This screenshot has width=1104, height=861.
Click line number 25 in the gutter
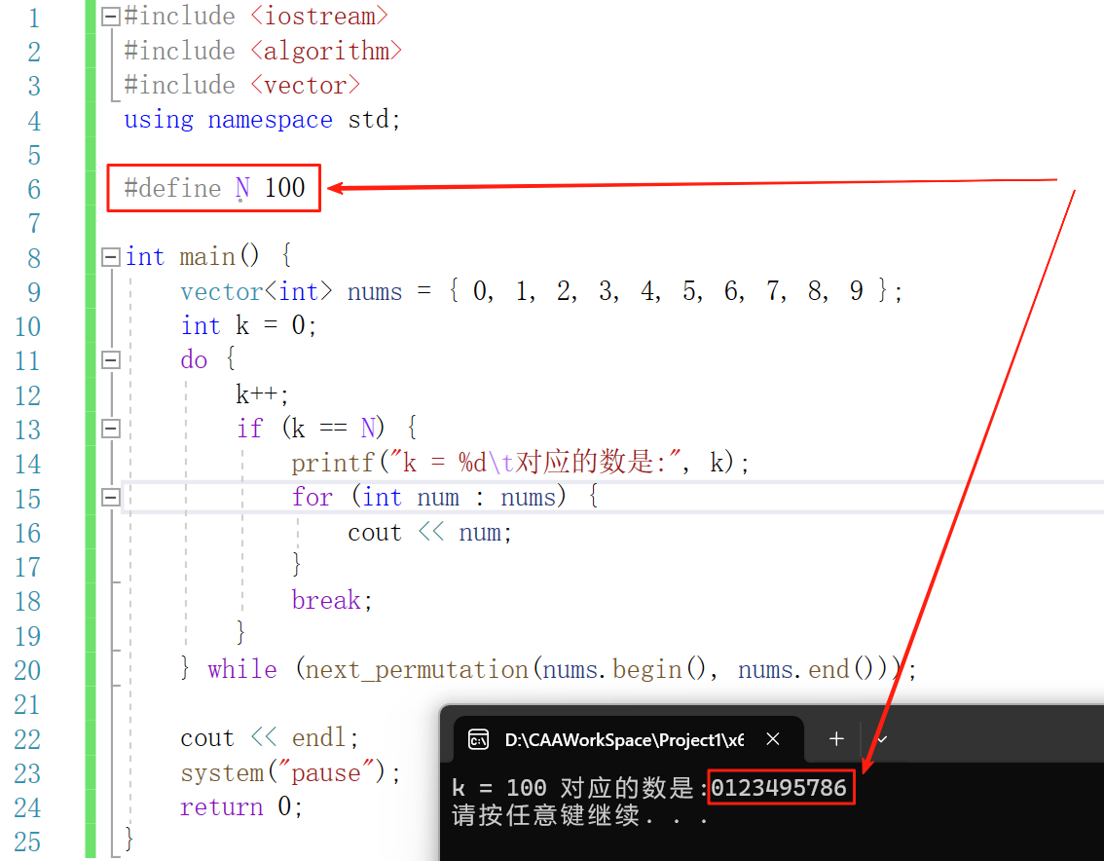point(27,842)
